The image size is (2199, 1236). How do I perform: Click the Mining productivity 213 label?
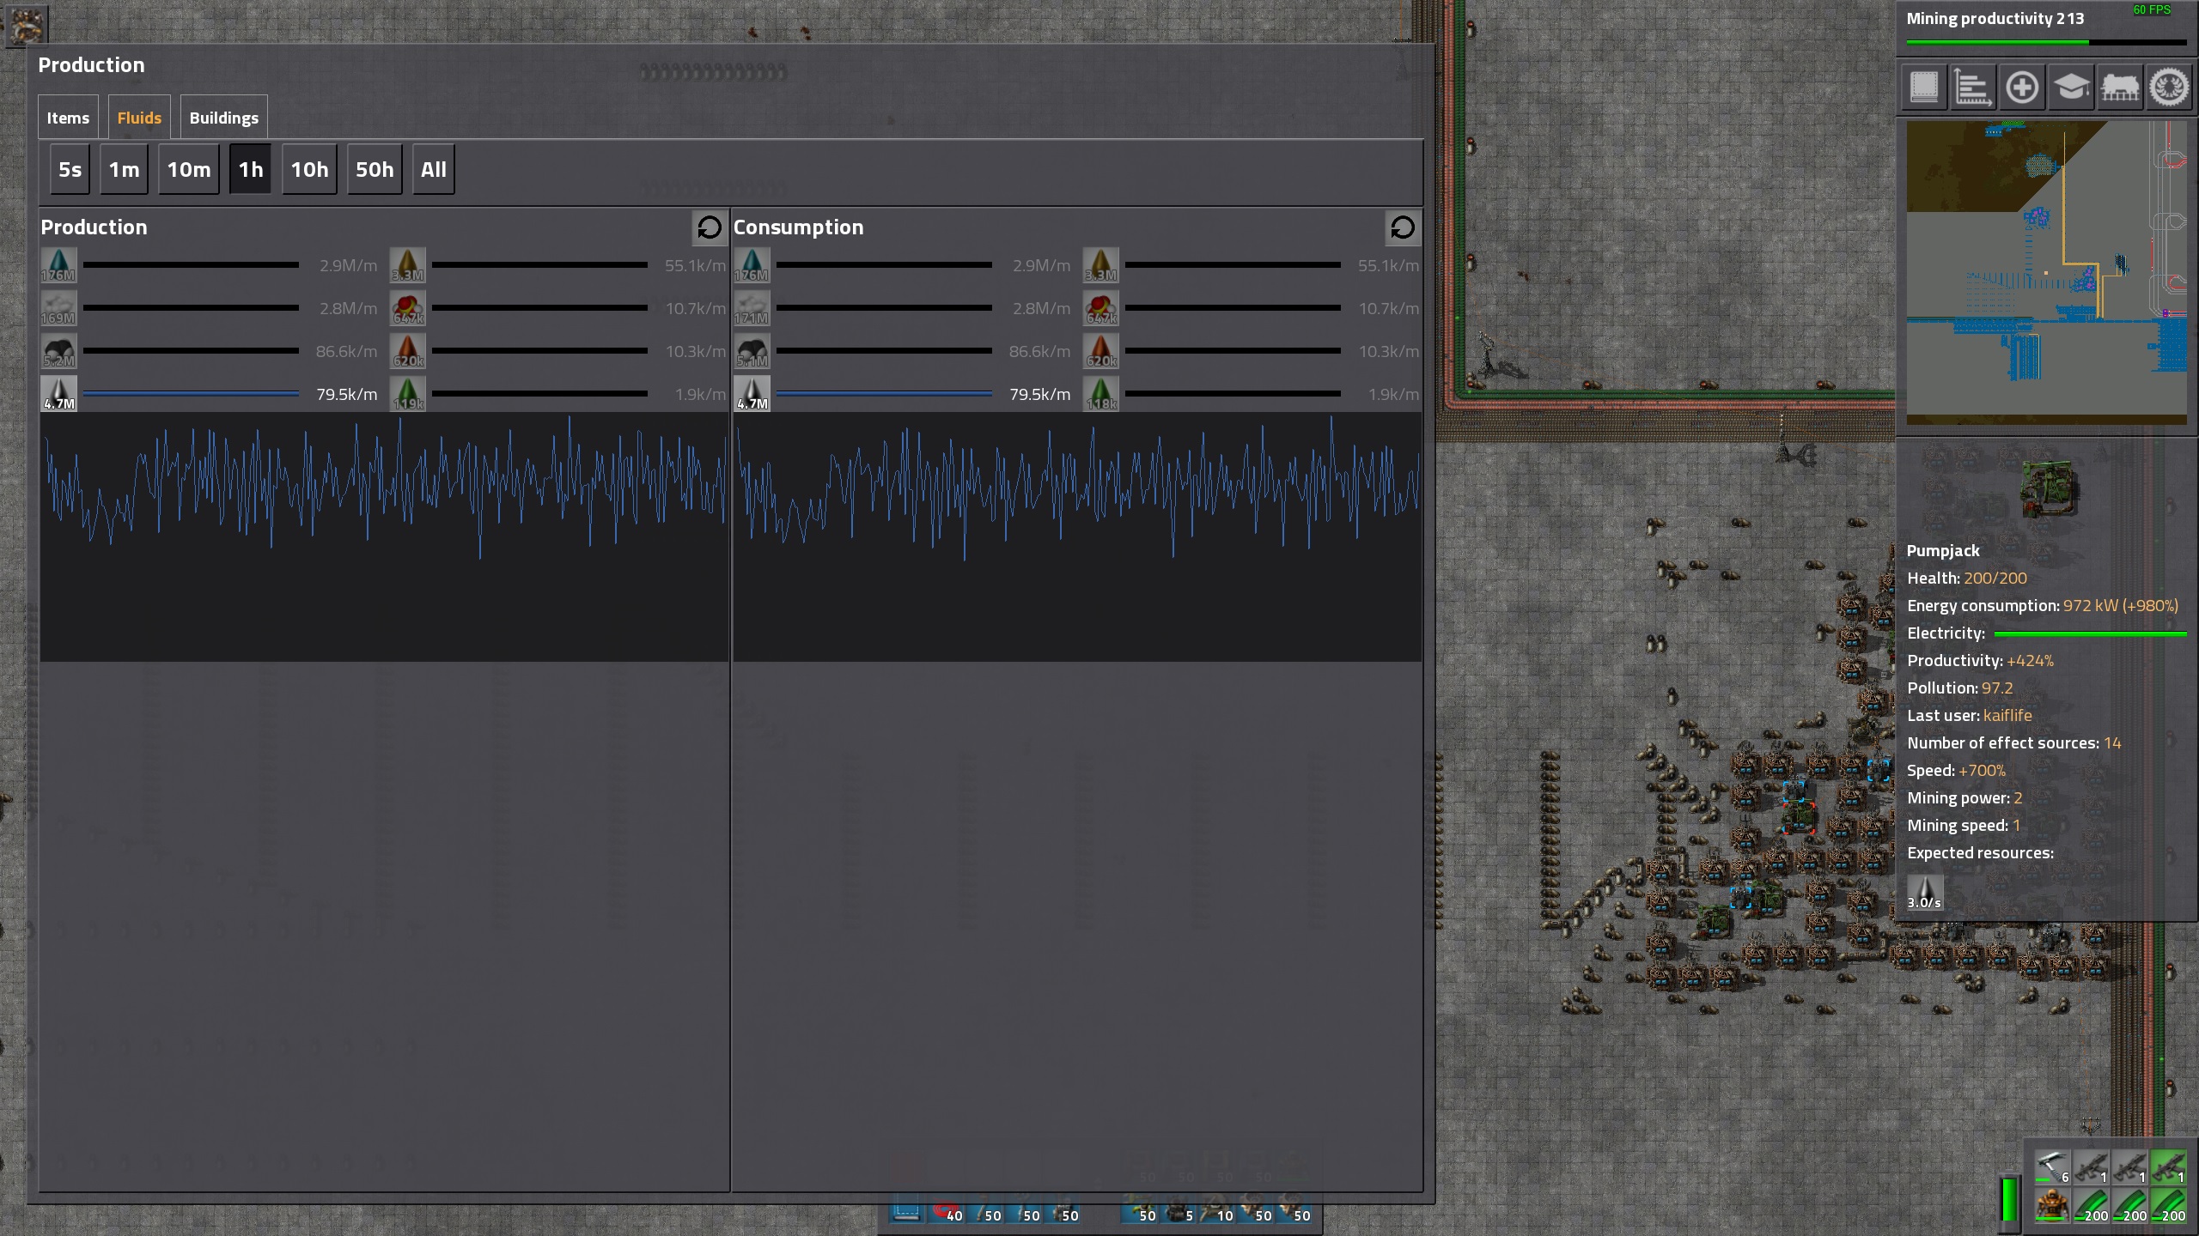tap(1995, 18)
